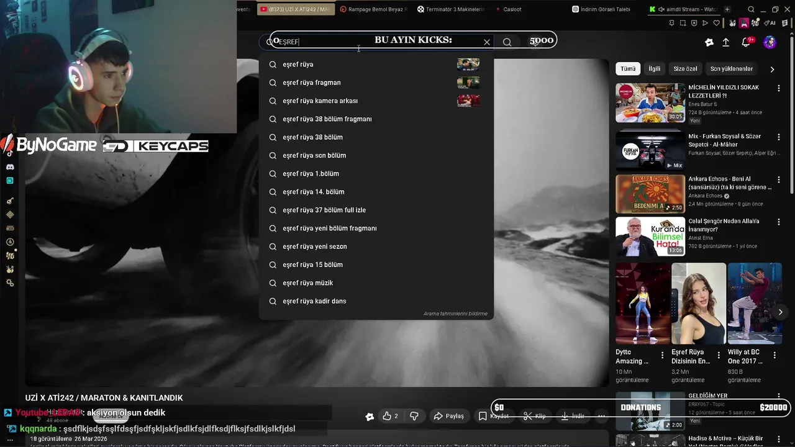795x447 pixels.
Task: Open the diamond icon in sidebar
Action: pos(10,215)
